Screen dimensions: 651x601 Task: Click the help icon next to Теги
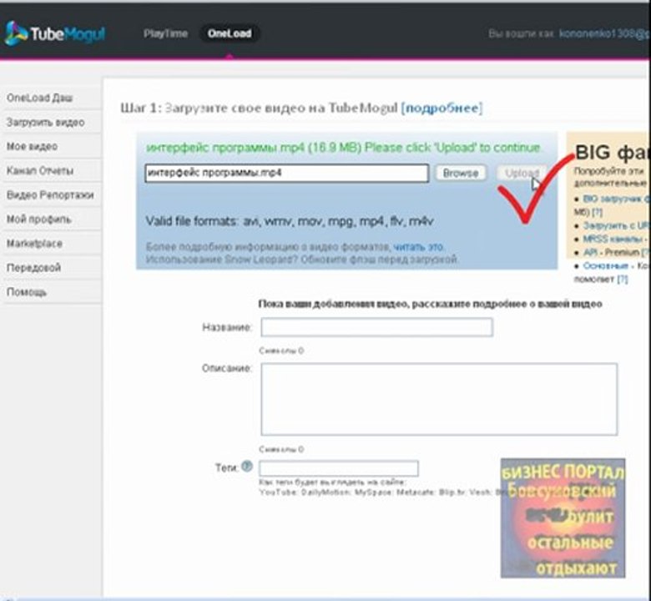[247, 467]
